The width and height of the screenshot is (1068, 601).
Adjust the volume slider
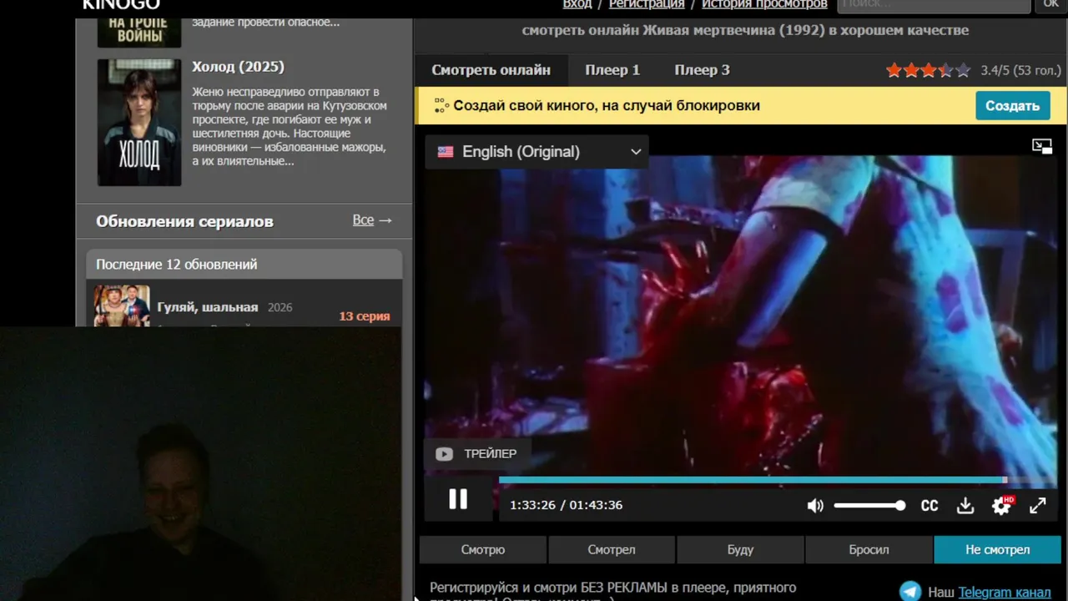pyautogui.click(x=869, y=505)
